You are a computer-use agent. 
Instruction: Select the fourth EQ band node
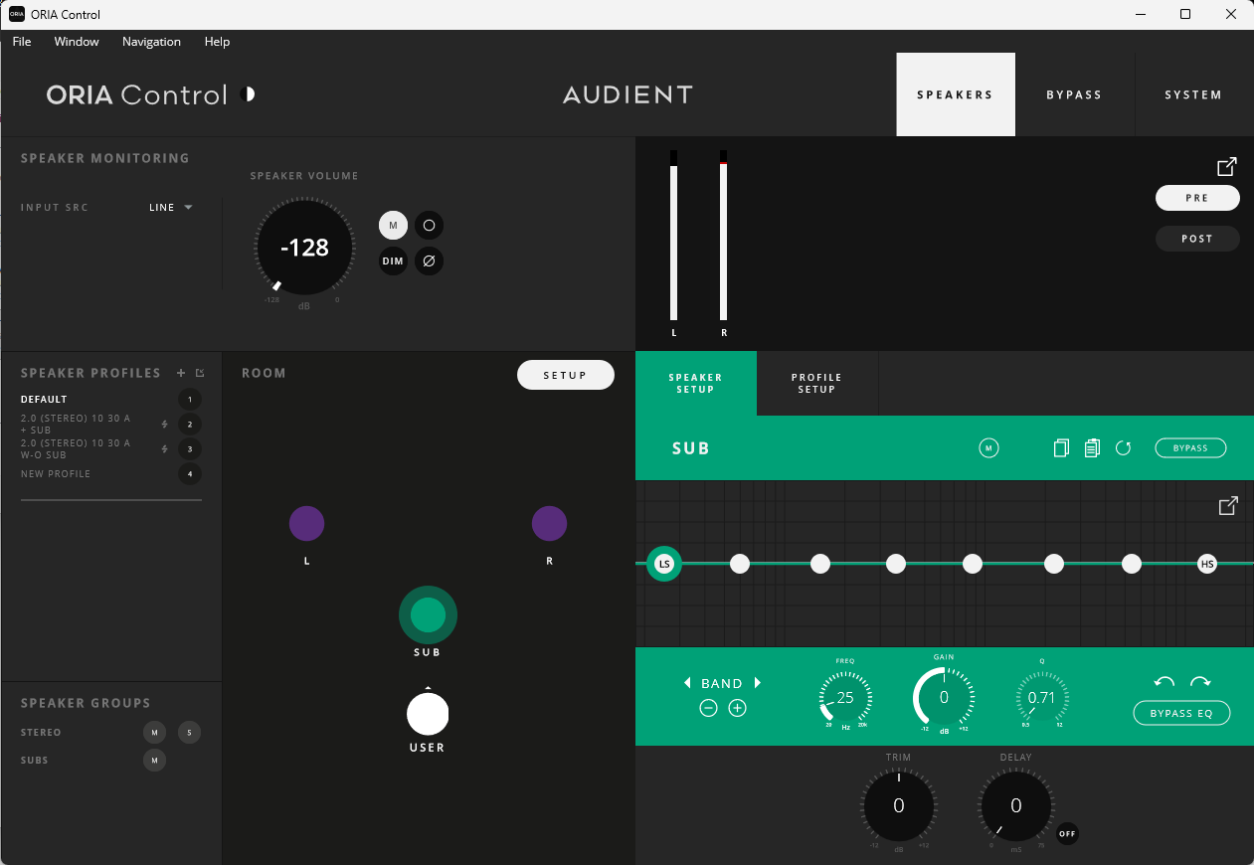[896, 564]
